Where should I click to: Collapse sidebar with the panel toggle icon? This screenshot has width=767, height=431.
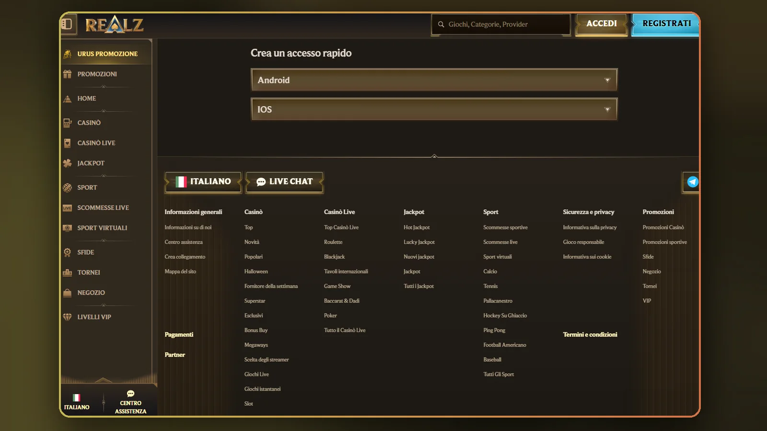tap(67, 23)
